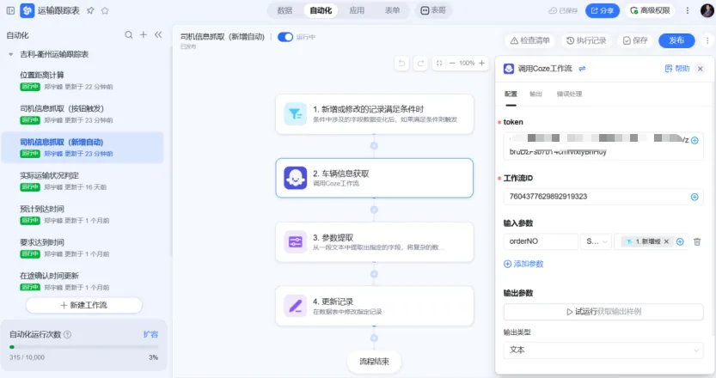The width and height of the screenshot is (716, 378).
Task: Open the 输出 tab
Action: pyautogui.click(x=535, y=94)
